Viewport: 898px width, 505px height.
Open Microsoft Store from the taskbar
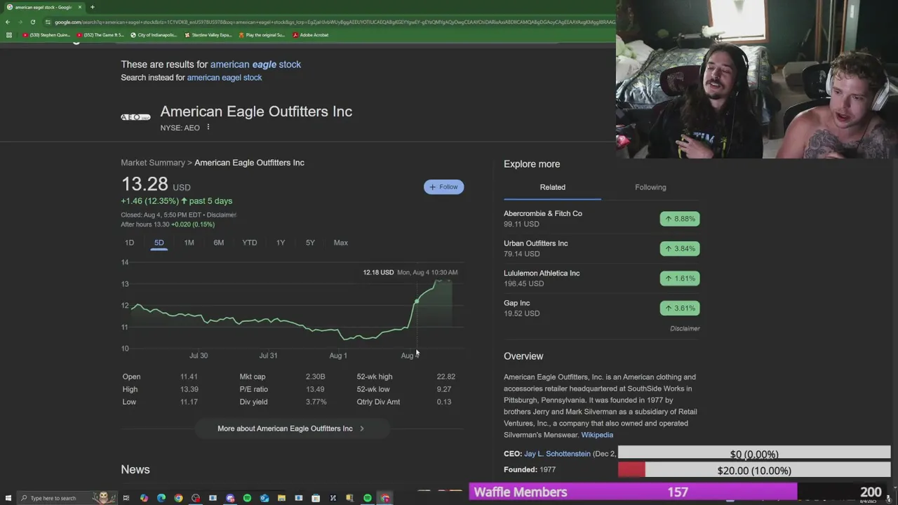pos(316,498)
